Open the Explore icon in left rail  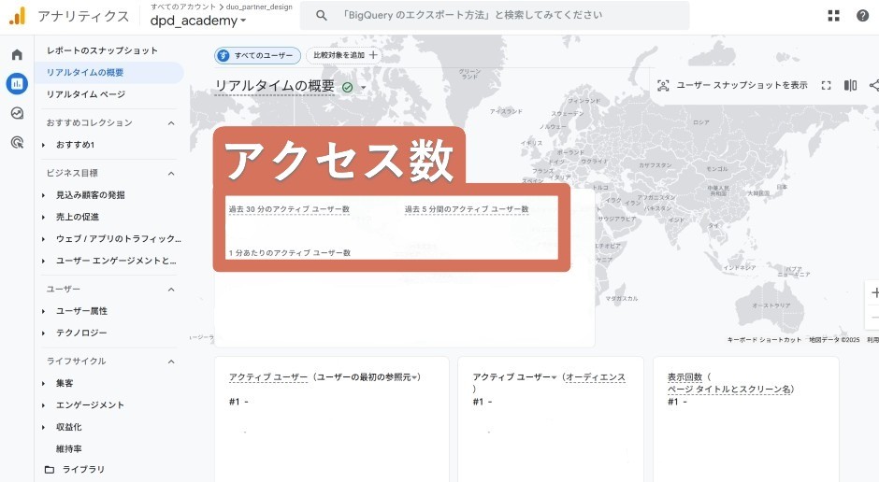tap(17, 113)
